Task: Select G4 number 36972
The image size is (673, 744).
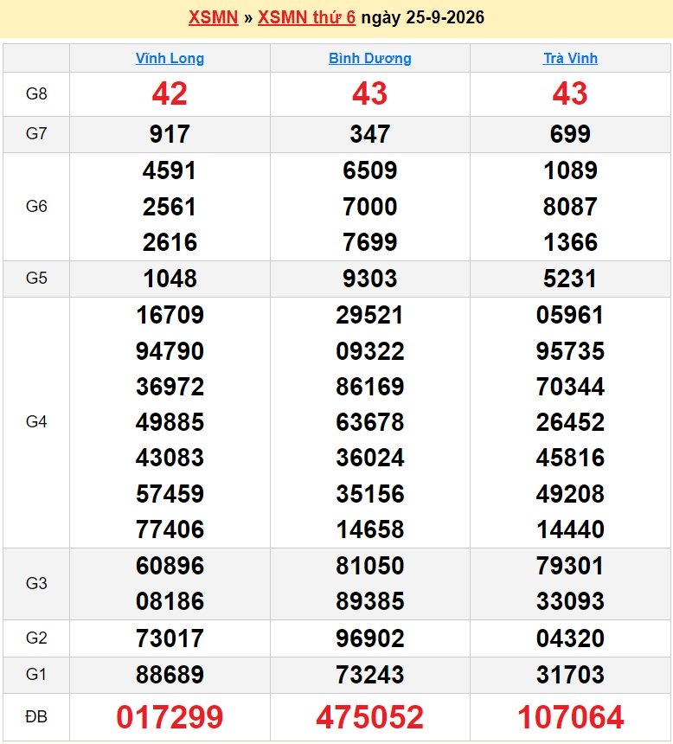Action: point(170,387)
